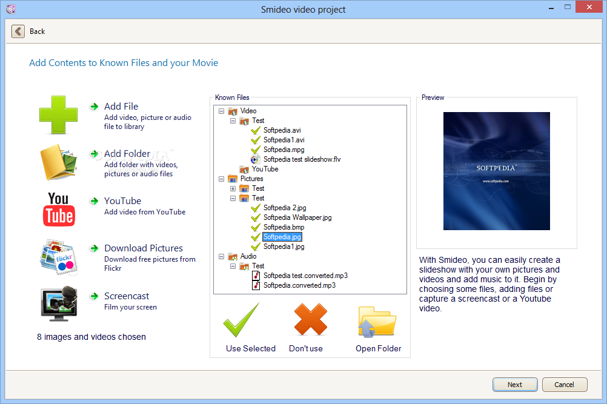Click the checkmark icon beside Softpedia 2.jpg
The height and width of the screenshot is (404, 607).
click(256, 208)
